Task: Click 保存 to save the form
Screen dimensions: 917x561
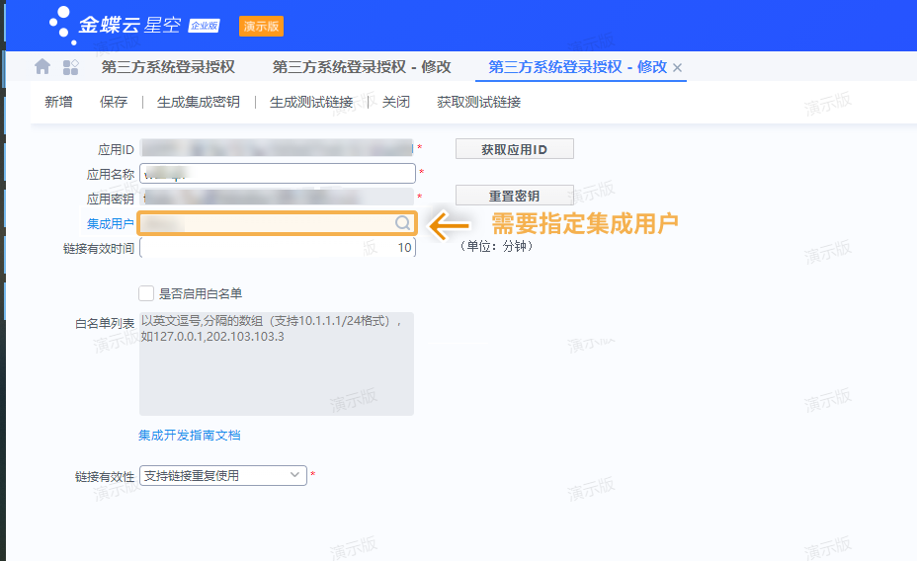Action: (114, 102)
